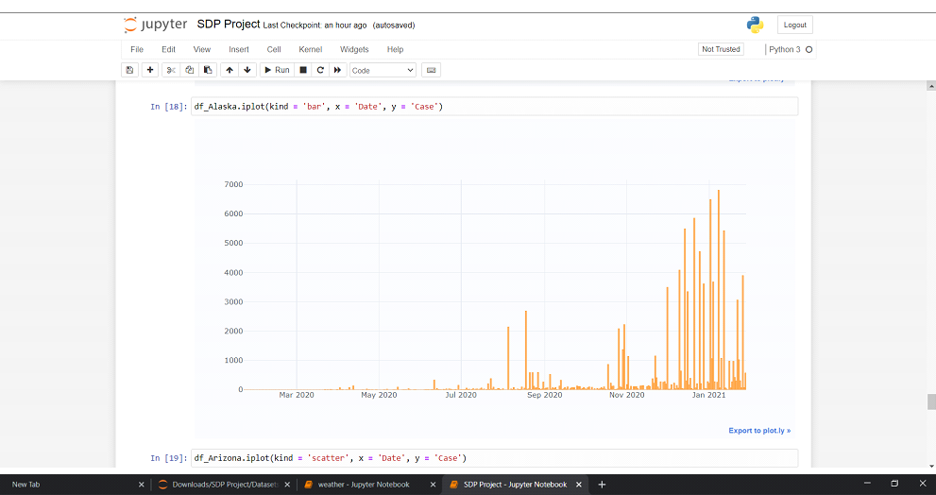Open the File menu
This screenshot has width=936, height=495.
137,49
